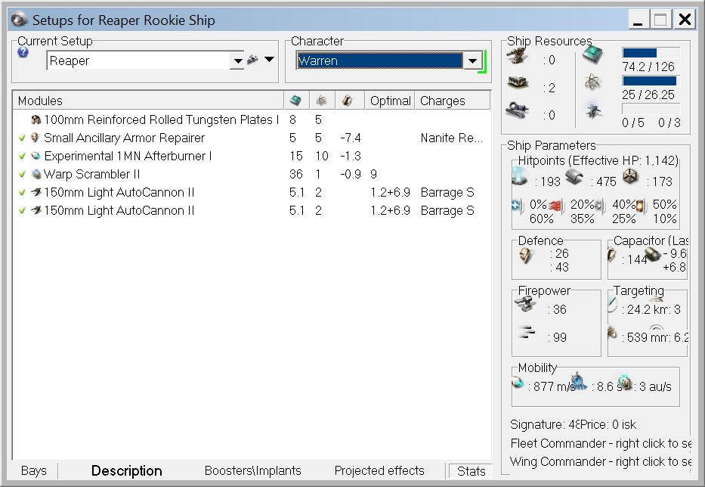The width and height of the screenshot is (705, 487).
Task: Click Fleet Commander booster line
Action: tap(601, 443)
